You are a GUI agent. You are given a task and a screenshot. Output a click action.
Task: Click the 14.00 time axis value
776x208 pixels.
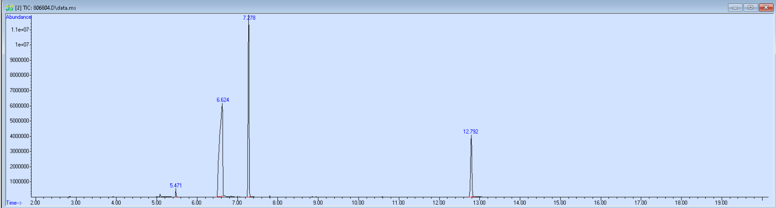(520, 203)
